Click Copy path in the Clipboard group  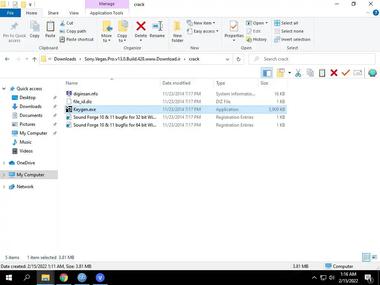(x=73, y=31)
